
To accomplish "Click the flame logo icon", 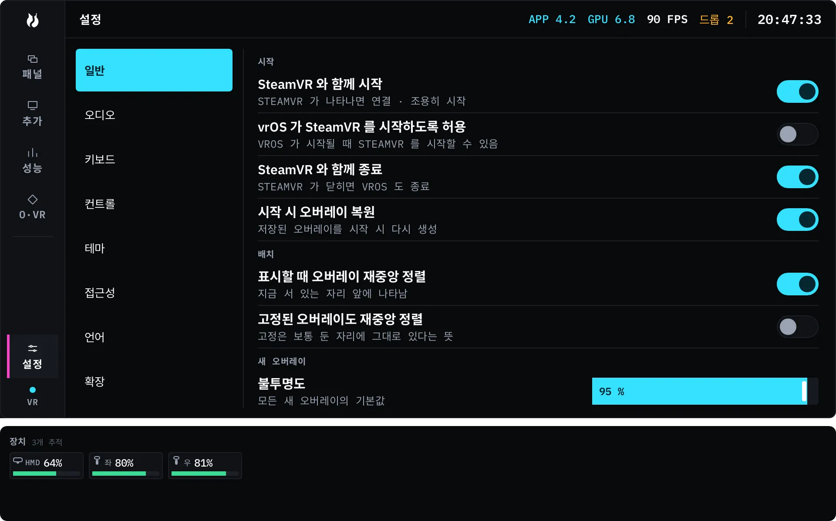I will [x=33, y=20].
